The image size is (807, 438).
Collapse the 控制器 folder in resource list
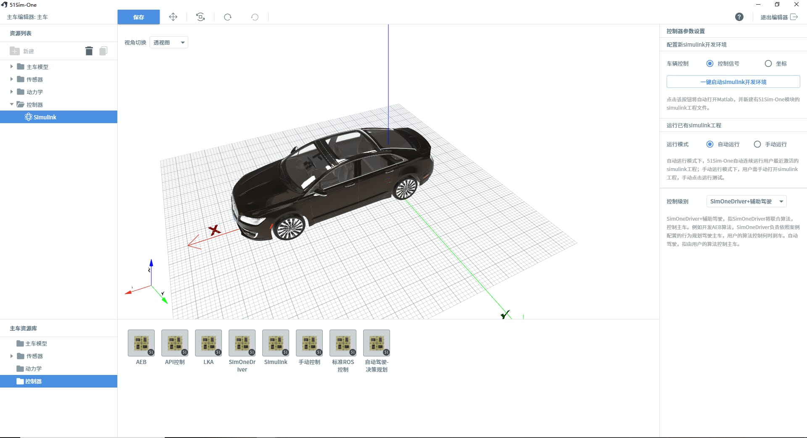(x=12, y=104)
